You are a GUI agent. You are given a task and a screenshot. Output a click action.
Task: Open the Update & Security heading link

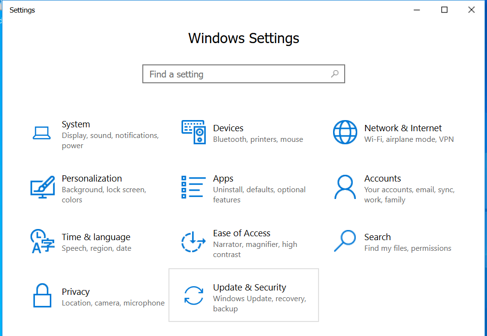coord(249,288)
